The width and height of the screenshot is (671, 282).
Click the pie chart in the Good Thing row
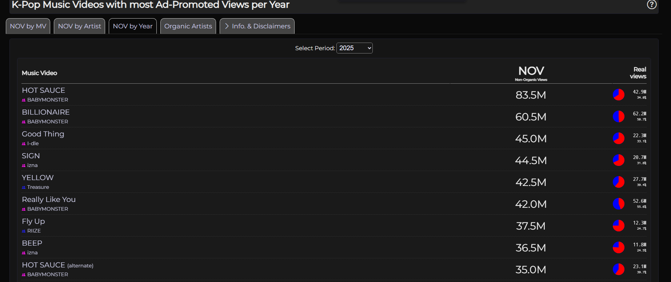[619, 138]
